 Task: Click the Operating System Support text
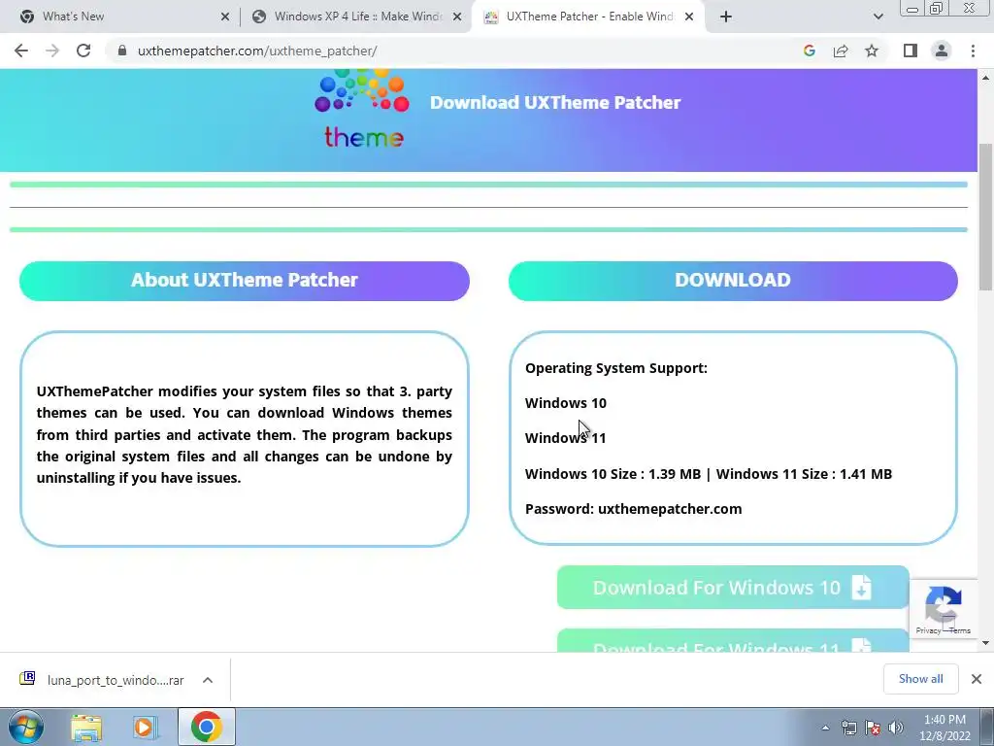pos(616,368)
